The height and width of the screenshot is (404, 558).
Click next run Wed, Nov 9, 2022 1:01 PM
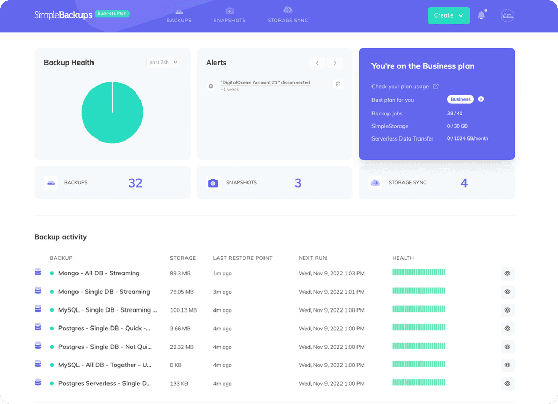[332, 292]
